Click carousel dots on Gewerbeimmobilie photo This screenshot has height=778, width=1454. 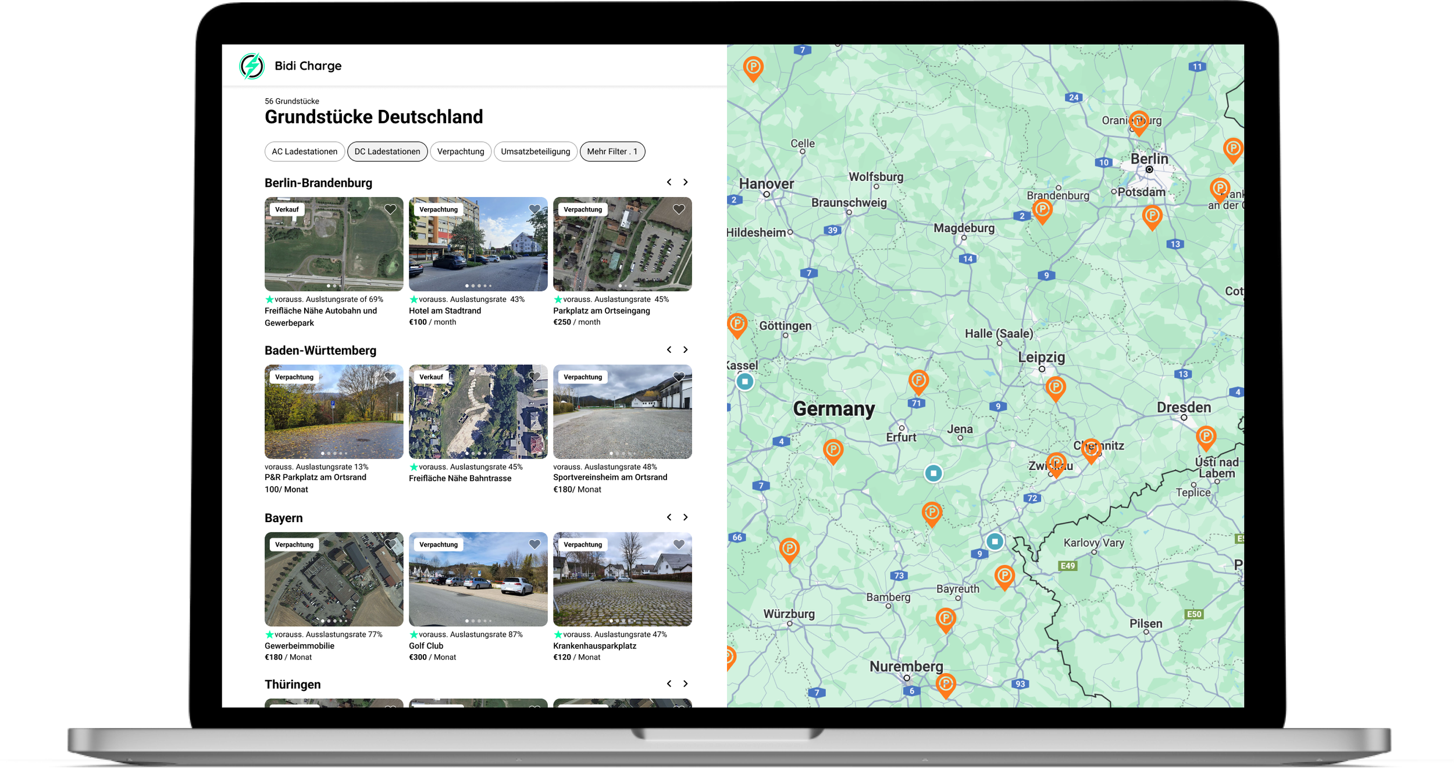334,621
